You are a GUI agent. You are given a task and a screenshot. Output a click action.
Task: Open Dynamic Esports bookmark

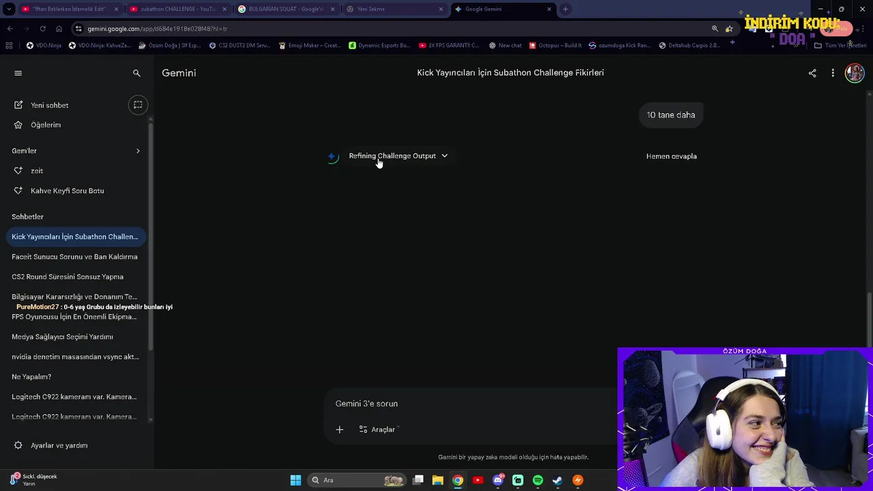[x=379, y=45]
